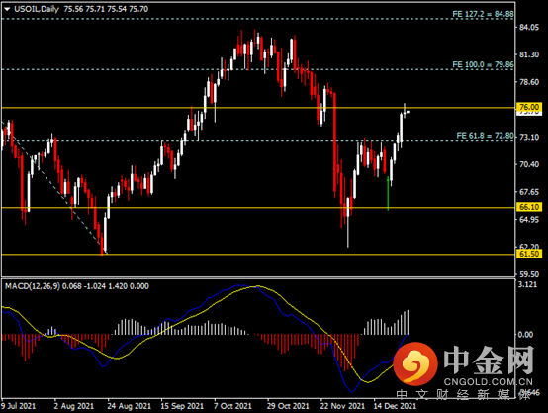Click the 81.30 price axis value
Viewport: 548px width, 413px height.
point(529,54)
